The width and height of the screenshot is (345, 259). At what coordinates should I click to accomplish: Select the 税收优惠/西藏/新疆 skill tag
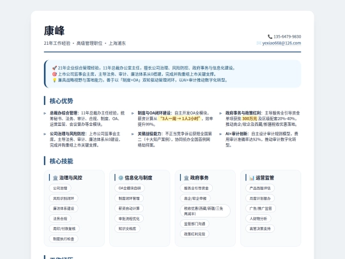[x=205, y=211]
